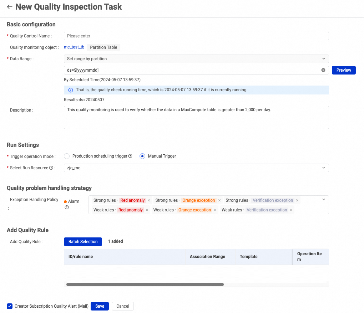Click the Batch Selection button
The image size is (364, 313).
(83, 242)
